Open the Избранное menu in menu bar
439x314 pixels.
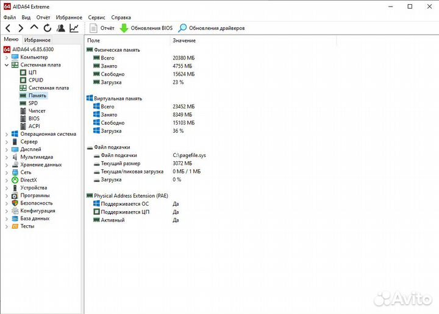69,17
